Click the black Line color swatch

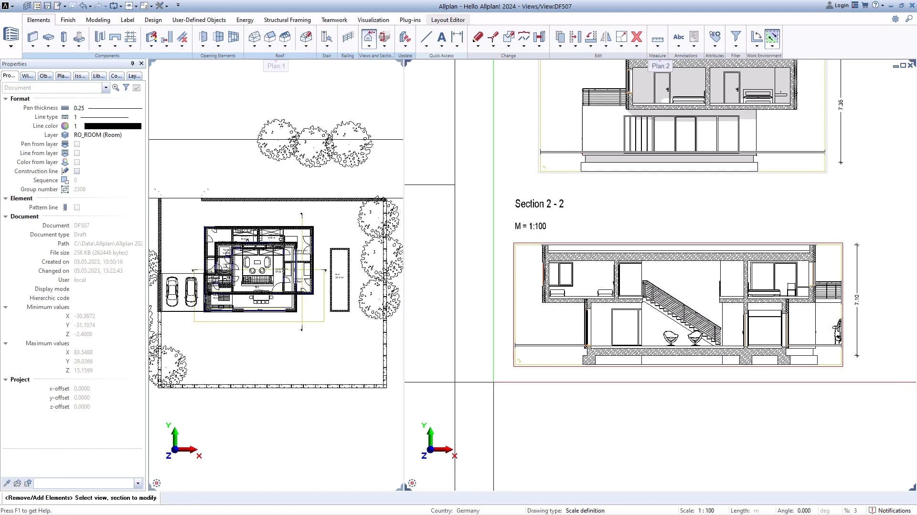[x=113, y=126]
